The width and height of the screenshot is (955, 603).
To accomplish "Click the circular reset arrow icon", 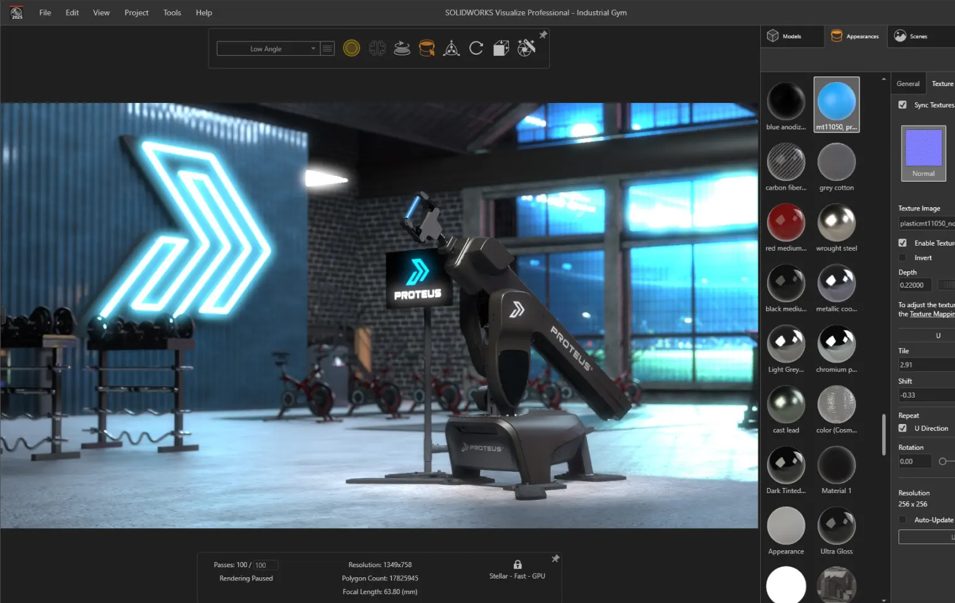I will tap(476, 48).
